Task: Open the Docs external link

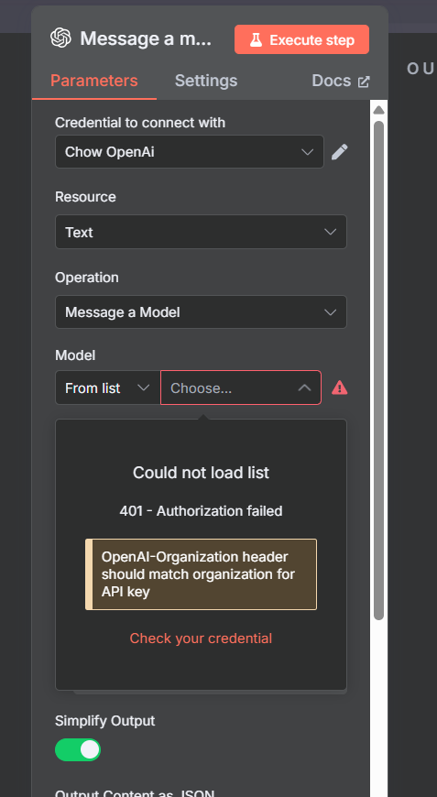Action: click(341, 81)
